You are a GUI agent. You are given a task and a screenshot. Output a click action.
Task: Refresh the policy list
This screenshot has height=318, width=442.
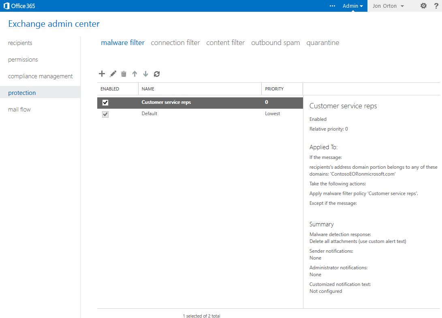[156, 74]
